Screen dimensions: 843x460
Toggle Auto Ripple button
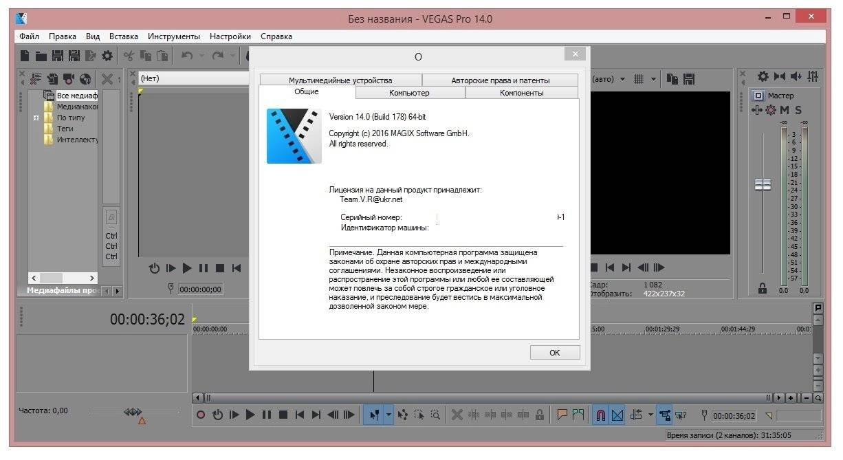pyautogui.click(x=636, y=415)
